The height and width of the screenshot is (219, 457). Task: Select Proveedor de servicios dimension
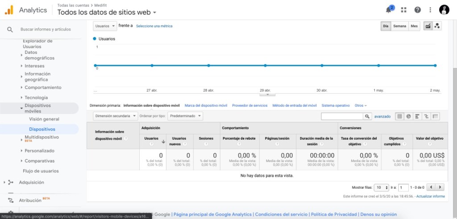click(250, 105)
